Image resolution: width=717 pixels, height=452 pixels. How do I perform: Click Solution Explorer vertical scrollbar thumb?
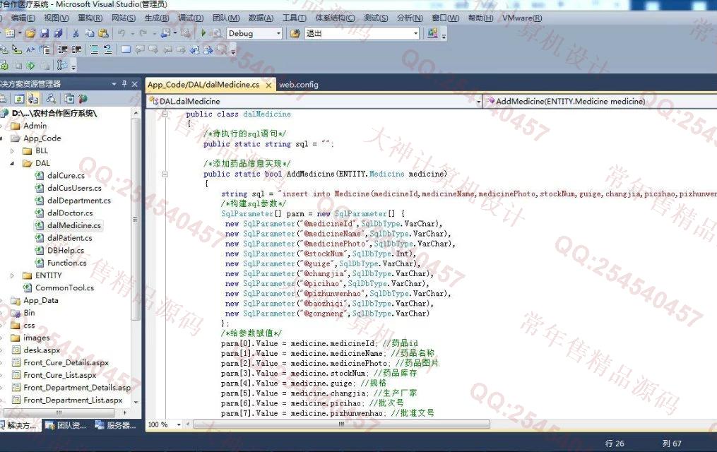[136, 220]
